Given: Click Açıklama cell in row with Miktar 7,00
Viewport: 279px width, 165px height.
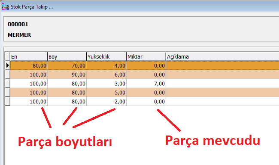Looking at the screenshot, I should [222, 83].
